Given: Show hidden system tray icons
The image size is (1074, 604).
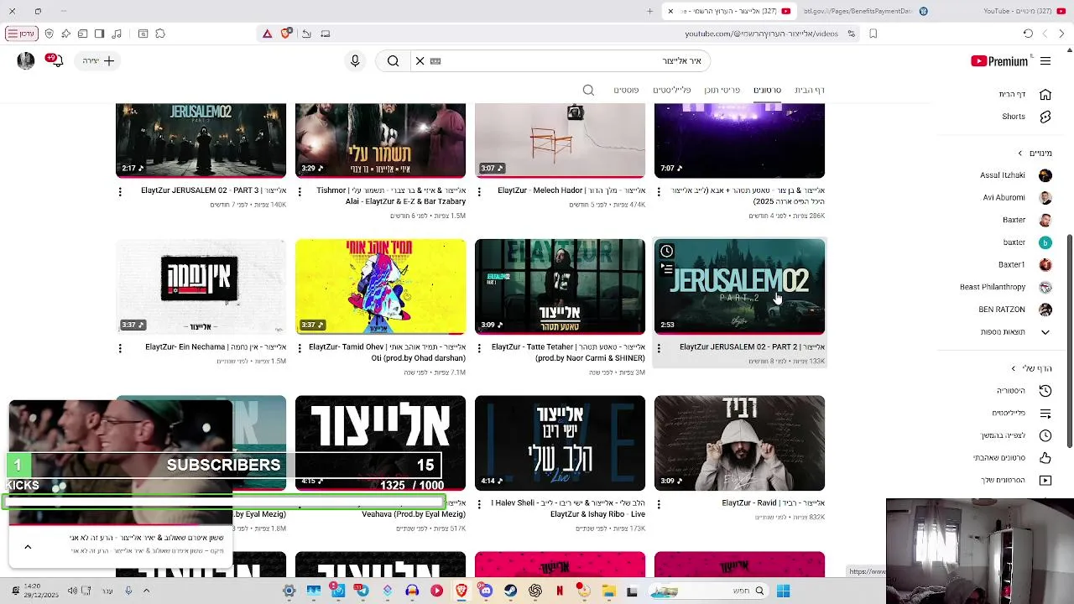Looking at the screenshot, I should tap(146, 591).
